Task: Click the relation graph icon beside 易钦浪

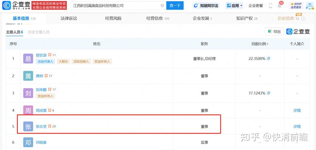Action: 50,55
